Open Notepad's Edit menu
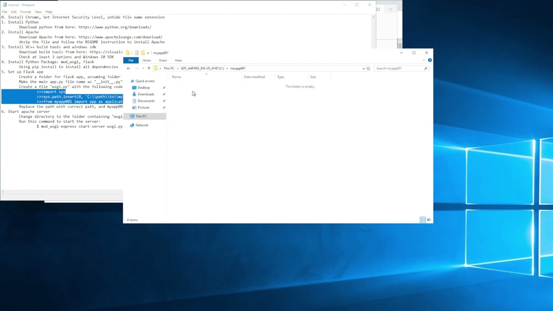The image size is (553, 311). pos(14,12)
